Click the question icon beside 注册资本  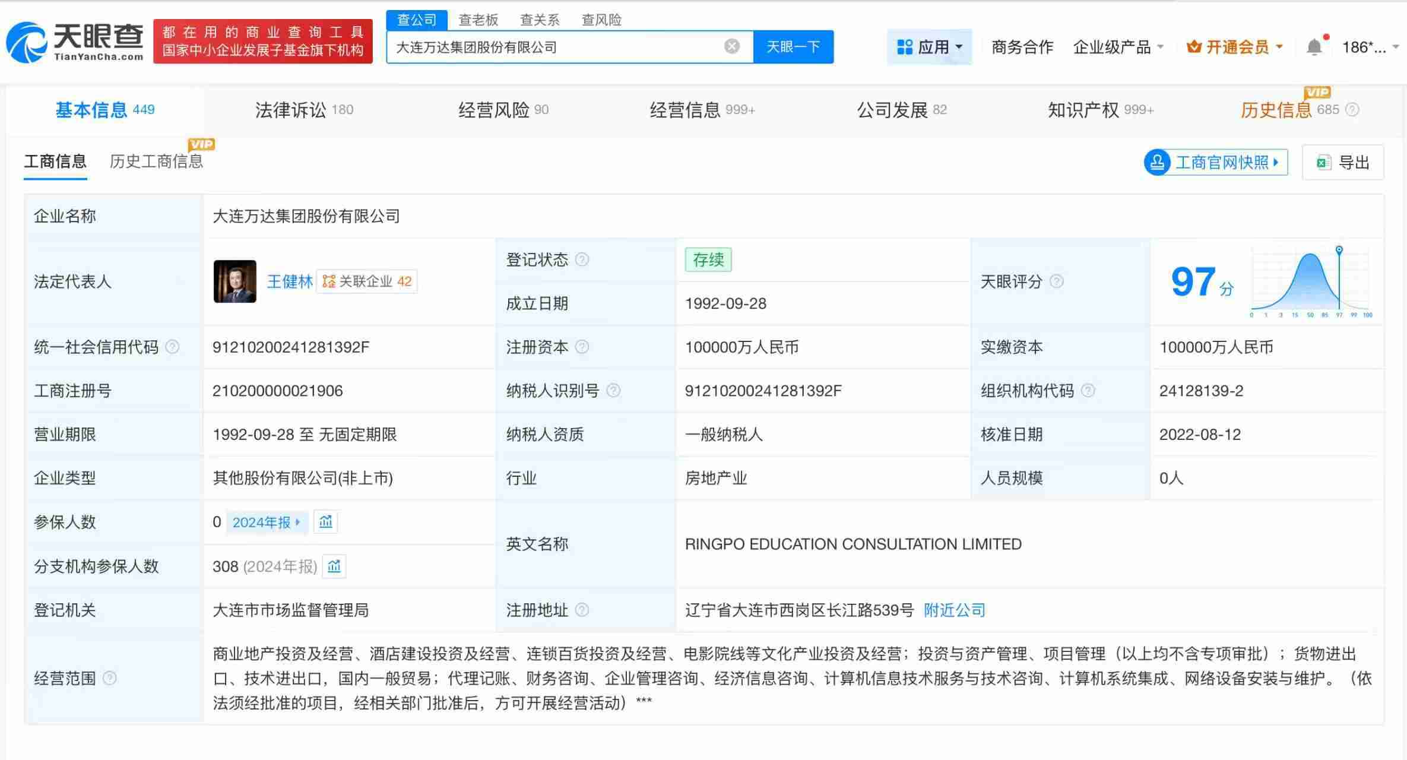(583, 347)
